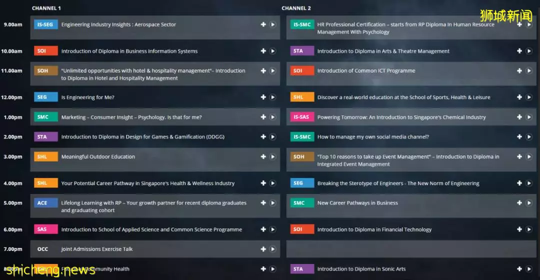Add Lifelong Learning with RP session plus
The width and height of the screenshot is (540, 280).
point(263,203)
